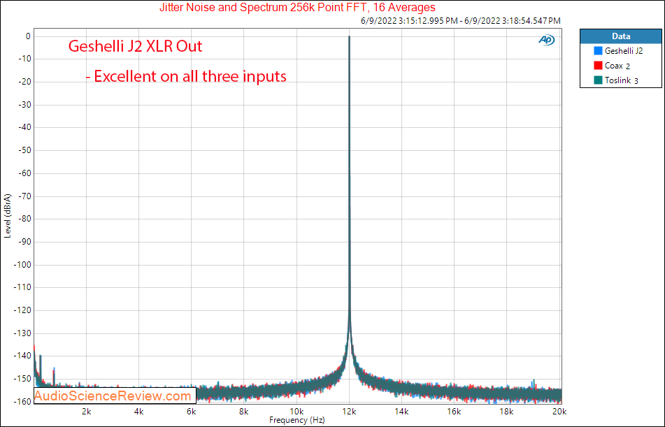Click the -10 level tick label
This screenshot has width=665, height=427.
[24, 59]
